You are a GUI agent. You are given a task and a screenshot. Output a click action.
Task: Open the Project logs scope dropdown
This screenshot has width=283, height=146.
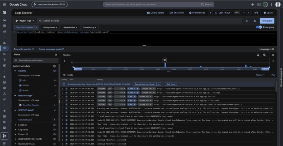25,21
